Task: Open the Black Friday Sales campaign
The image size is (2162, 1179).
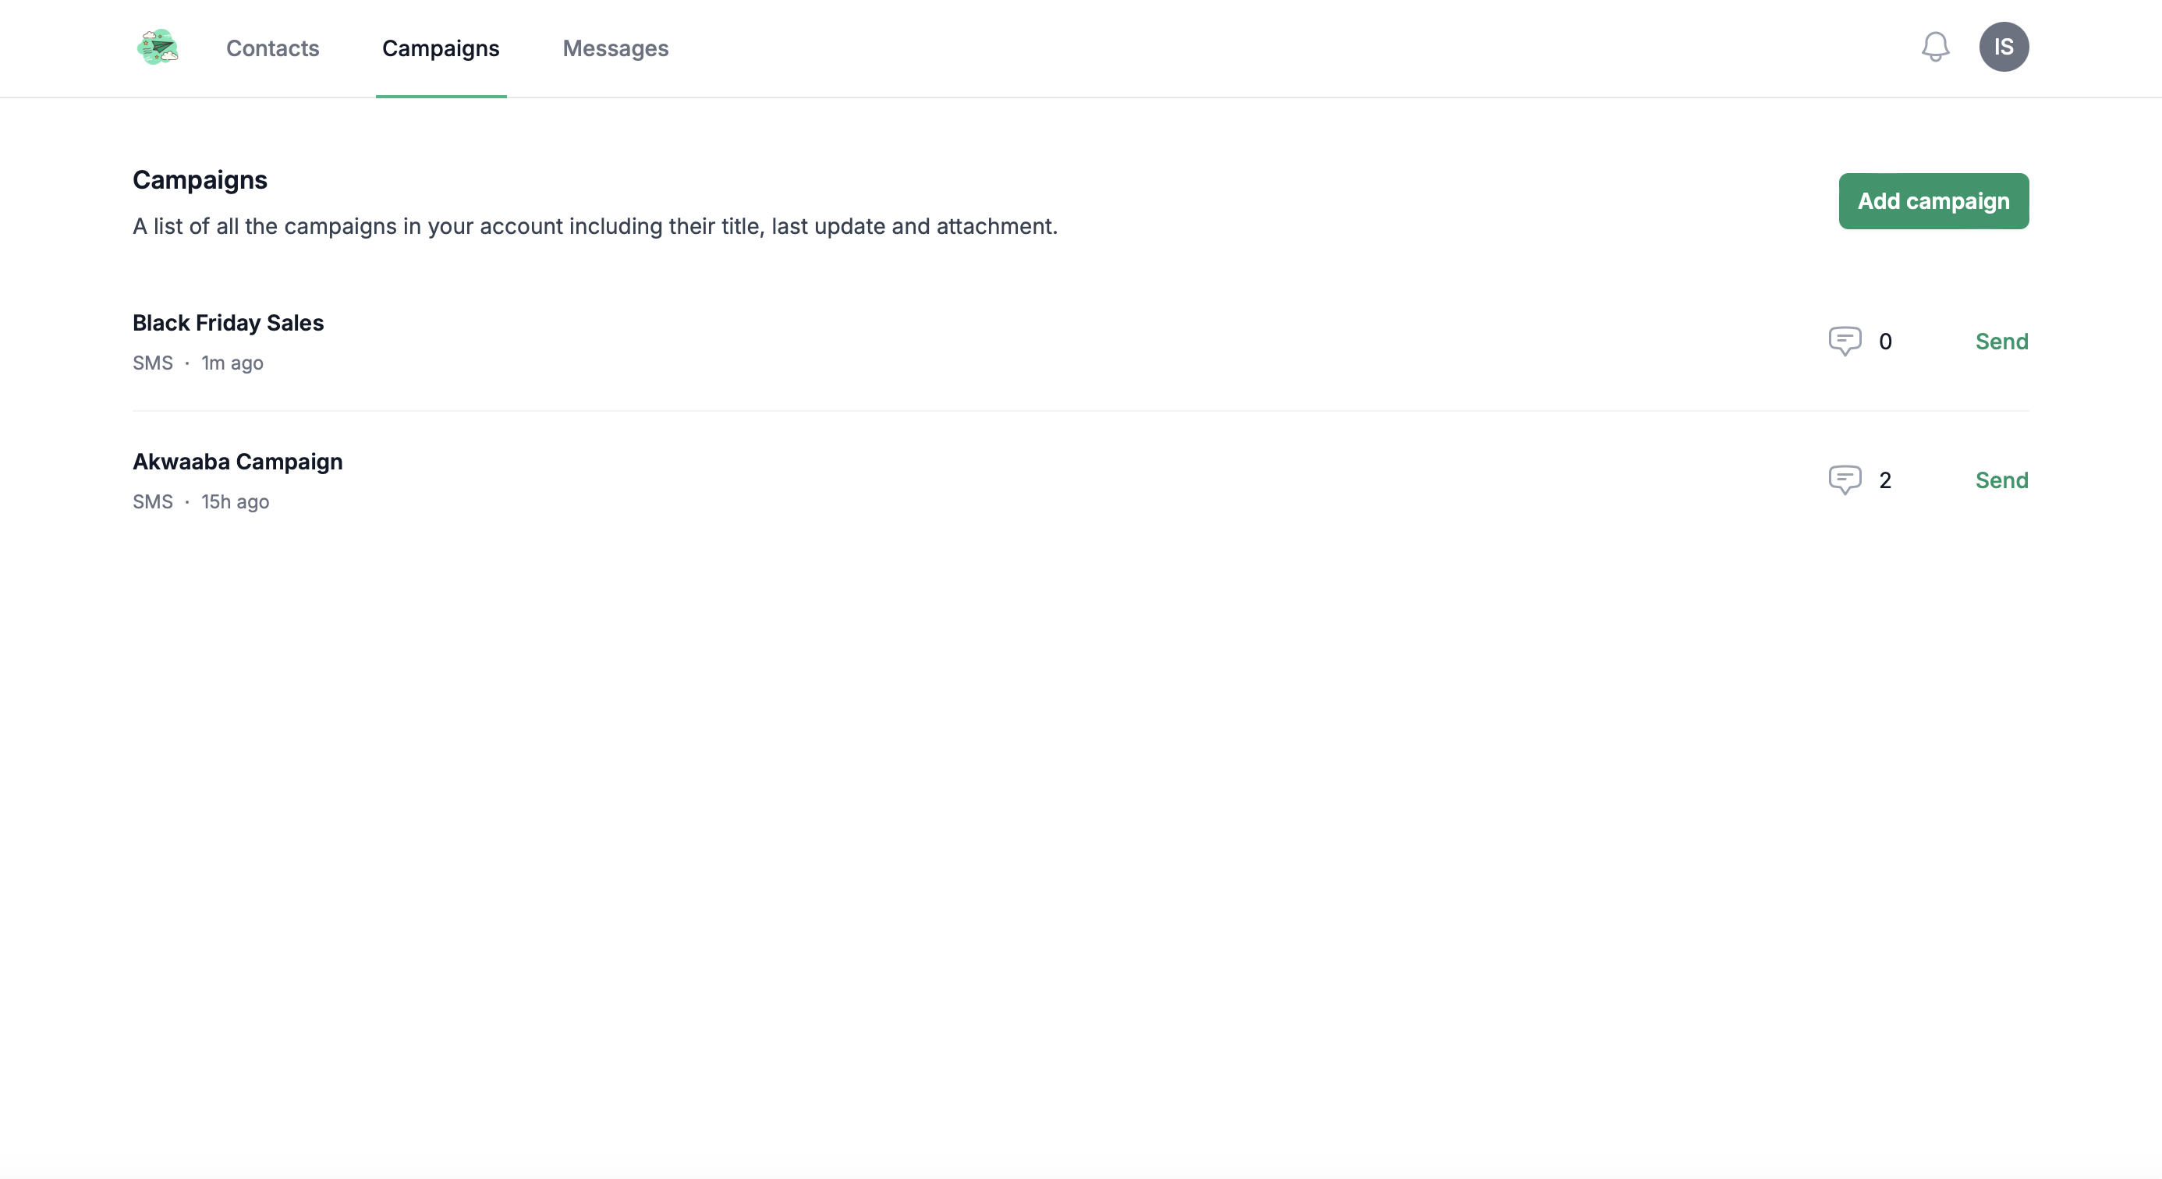Action: point(228,322)
